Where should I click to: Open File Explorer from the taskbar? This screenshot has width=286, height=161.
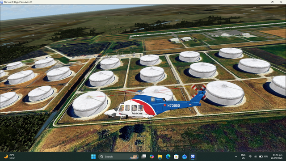coord(160,157)
